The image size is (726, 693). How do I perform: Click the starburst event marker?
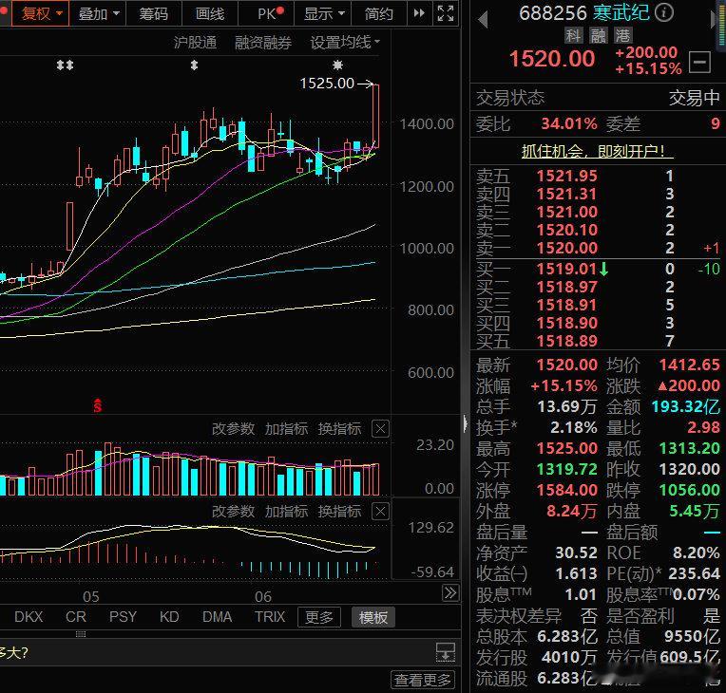[338, 65]
